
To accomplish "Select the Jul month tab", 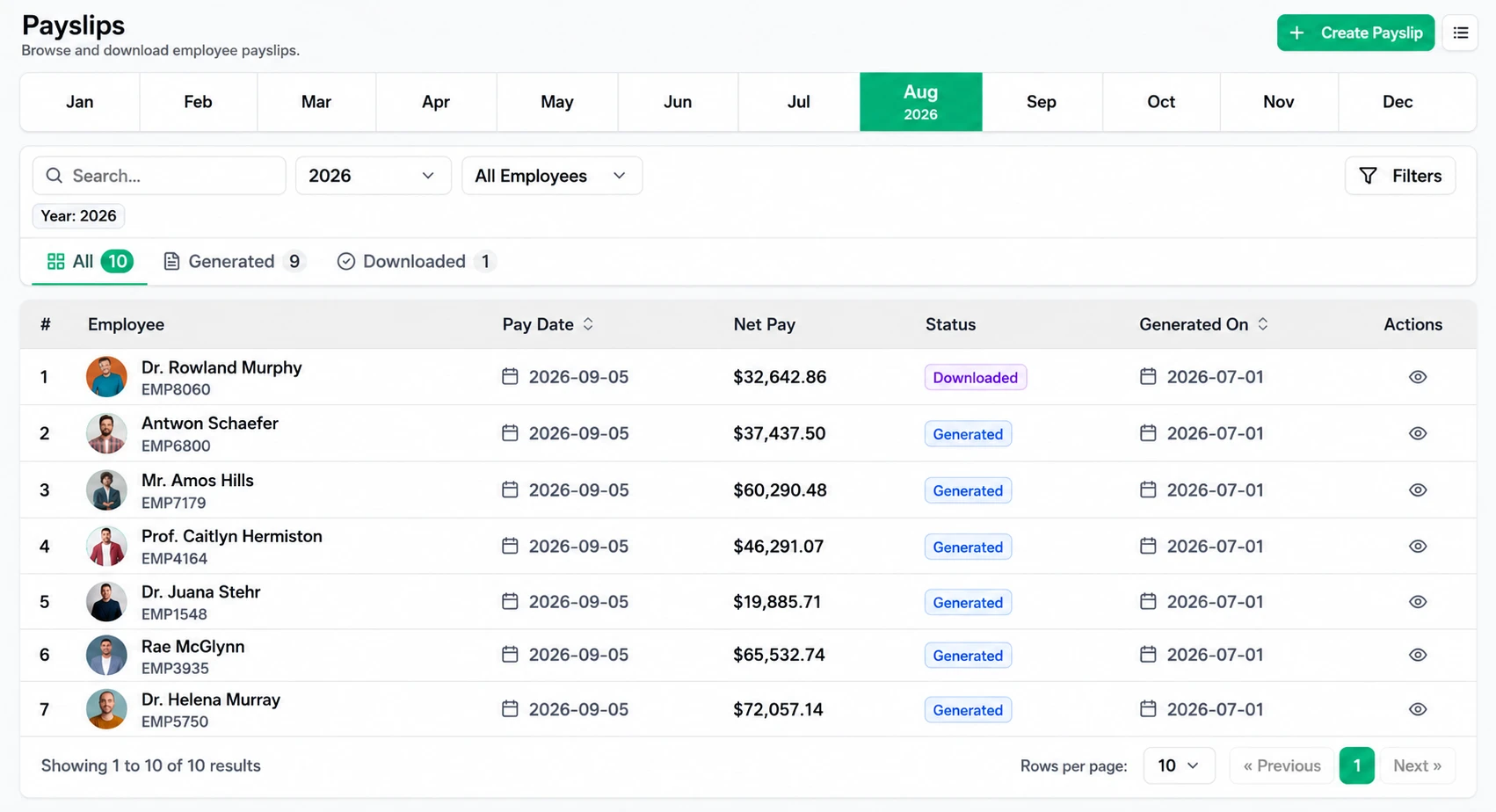I will (x=799, y=102).
